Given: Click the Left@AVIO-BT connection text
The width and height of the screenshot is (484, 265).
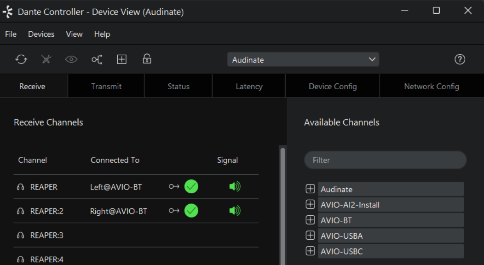Looking at the screenshot, I should 116,187.
